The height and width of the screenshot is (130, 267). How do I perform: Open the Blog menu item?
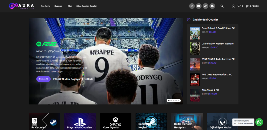[70, 6]
